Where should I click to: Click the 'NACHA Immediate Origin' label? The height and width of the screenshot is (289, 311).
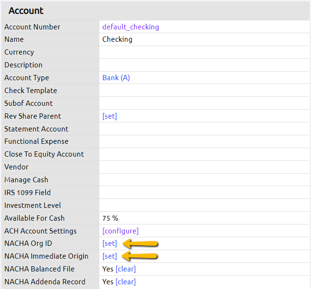pos(47,256)
